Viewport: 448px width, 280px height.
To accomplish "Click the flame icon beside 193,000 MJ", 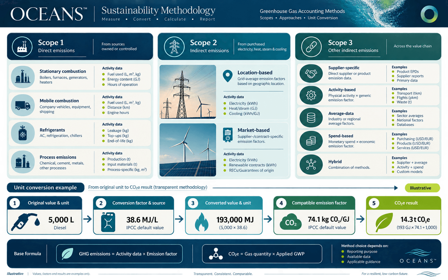I will coord(201,222).
